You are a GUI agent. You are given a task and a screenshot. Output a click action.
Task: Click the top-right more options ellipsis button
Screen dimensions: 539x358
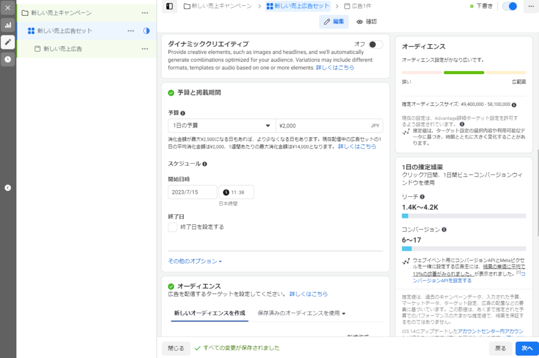(530, 6)
